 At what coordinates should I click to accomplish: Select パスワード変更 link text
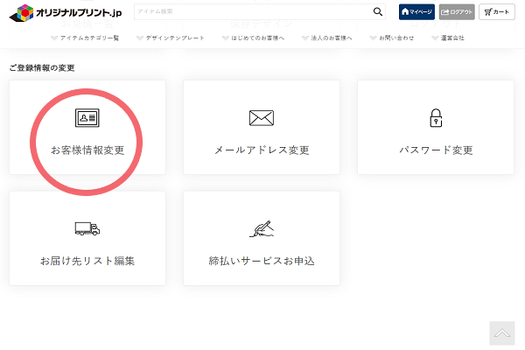(x=436, y=150)
